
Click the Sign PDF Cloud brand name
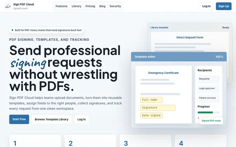pyautogui.click(x=24, y=4)
